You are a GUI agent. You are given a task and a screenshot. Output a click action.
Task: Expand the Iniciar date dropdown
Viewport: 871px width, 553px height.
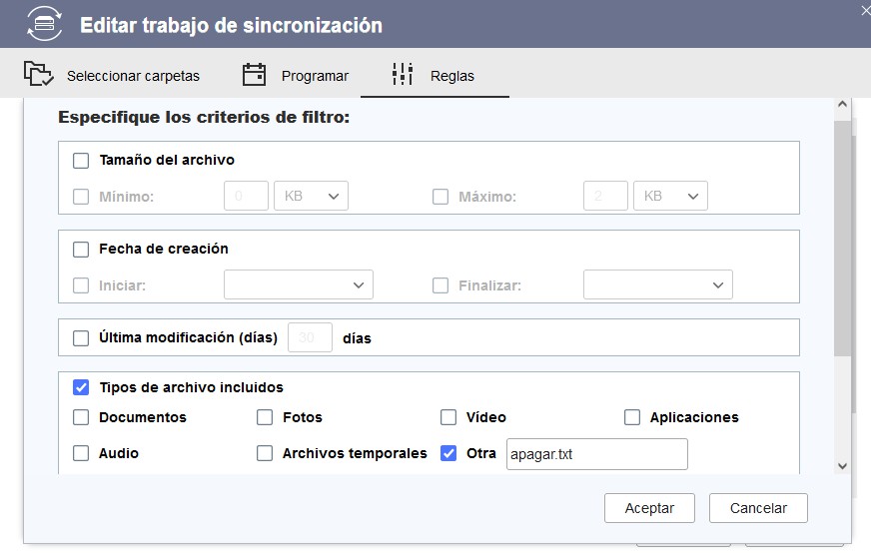click(298, 285)
